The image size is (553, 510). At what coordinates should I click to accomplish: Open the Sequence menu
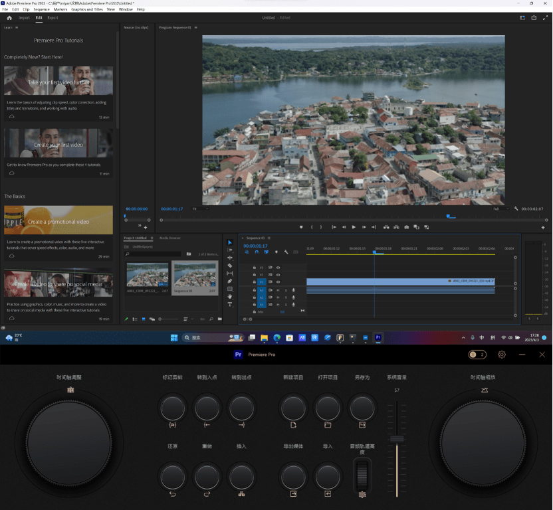[41, 9]
